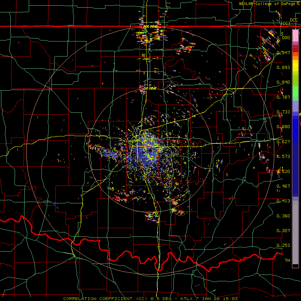The width and height of the screenshot is (301, 301).
Task: Select the 0.413 scale value
Action: click(x=283, y=201)
